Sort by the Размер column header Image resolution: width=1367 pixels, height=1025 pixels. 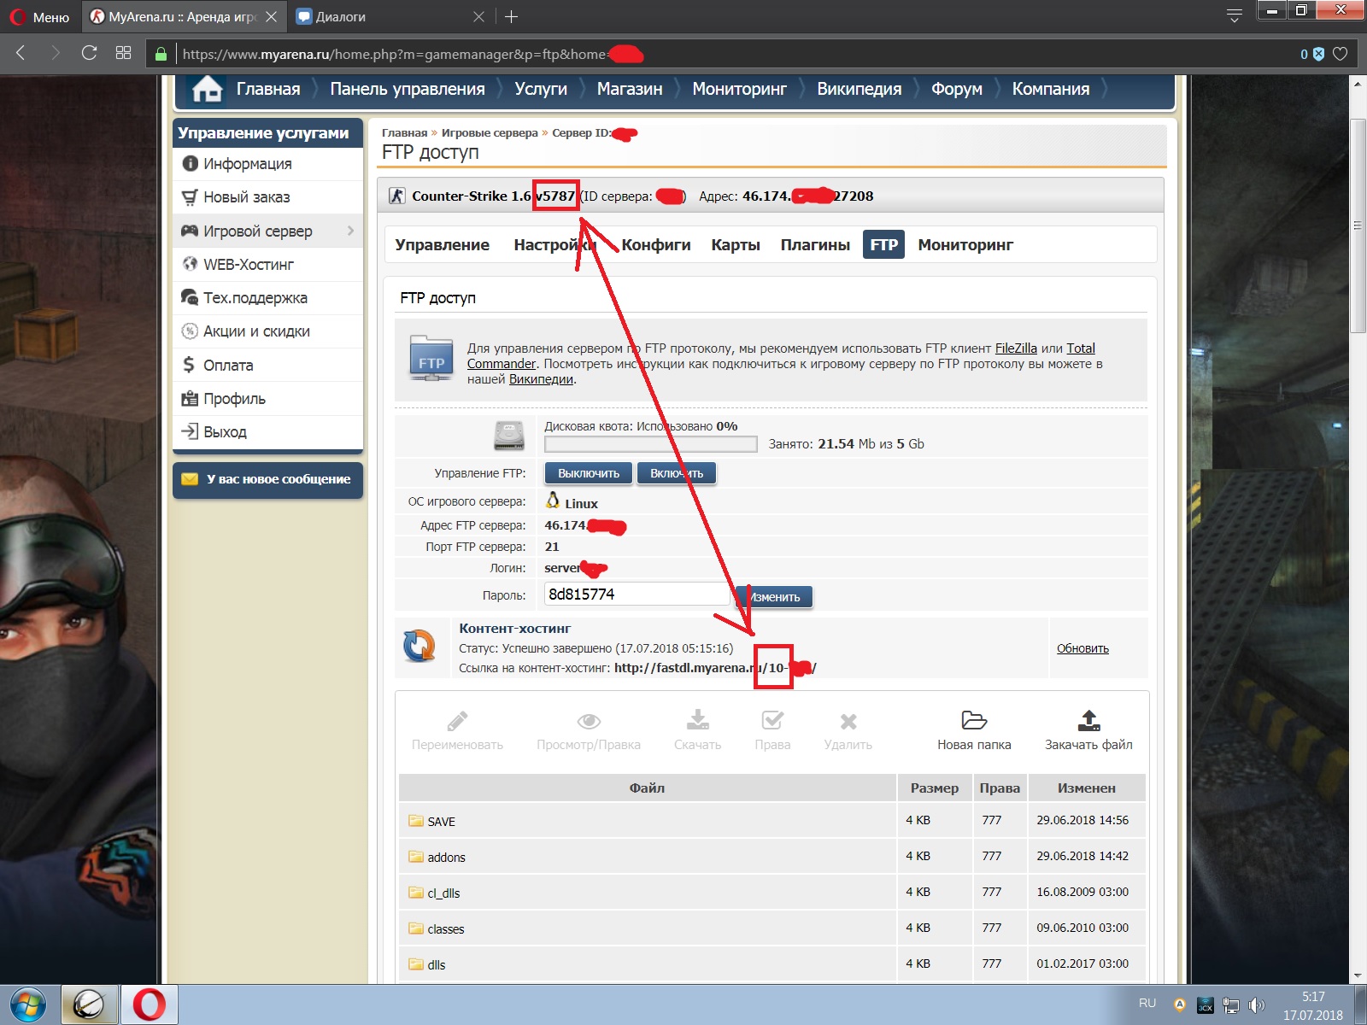click(x=935, y=788)
